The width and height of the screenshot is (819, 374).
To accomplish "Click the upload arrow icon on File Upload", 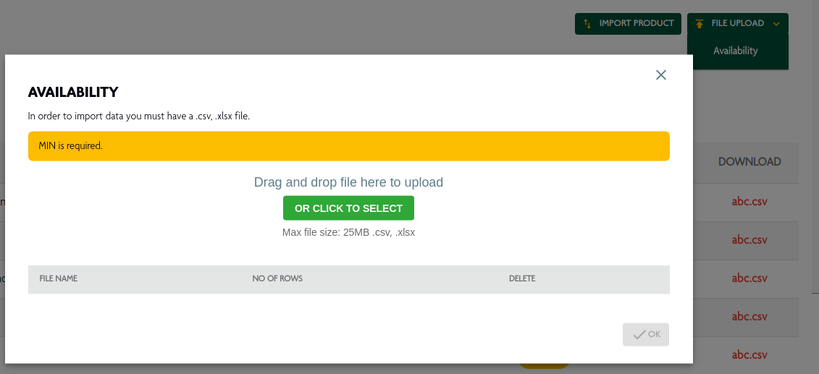I will pyautogui.click(x=700, y=23).
